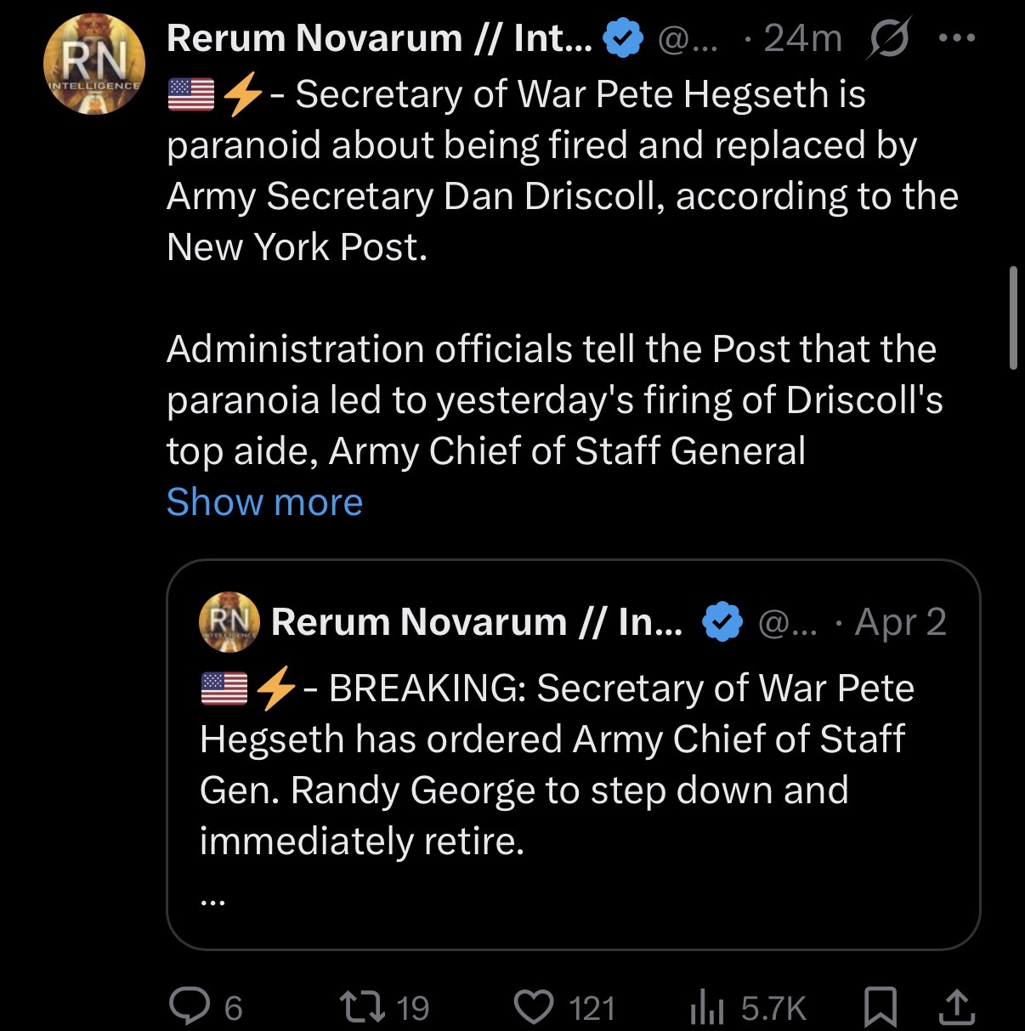
Task: Grab the vertical scrollbar handle
Action: 1012,318
